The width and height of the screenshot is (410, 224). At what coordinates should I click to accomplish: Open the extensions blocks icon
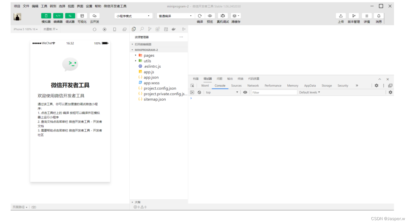click(158, 29)
